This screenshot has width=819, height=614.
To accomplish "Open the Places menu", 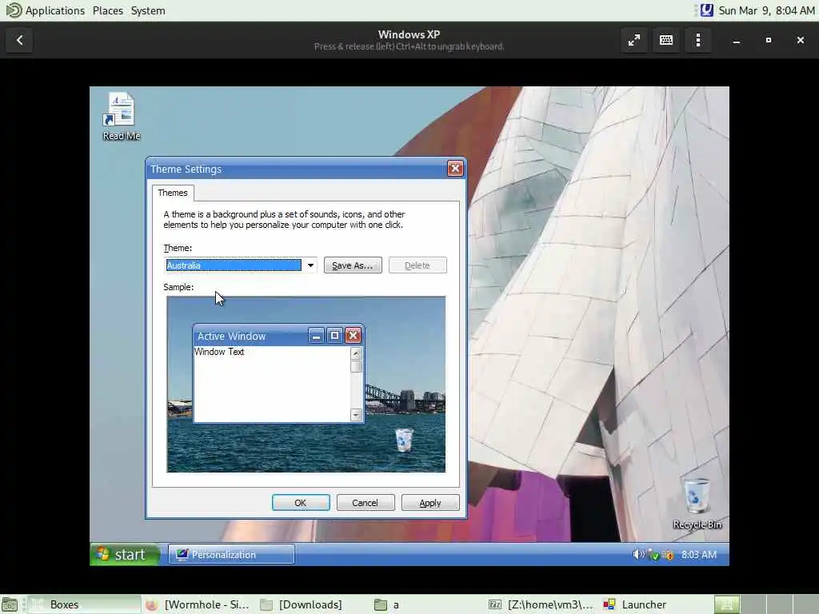I will [108, 10].
